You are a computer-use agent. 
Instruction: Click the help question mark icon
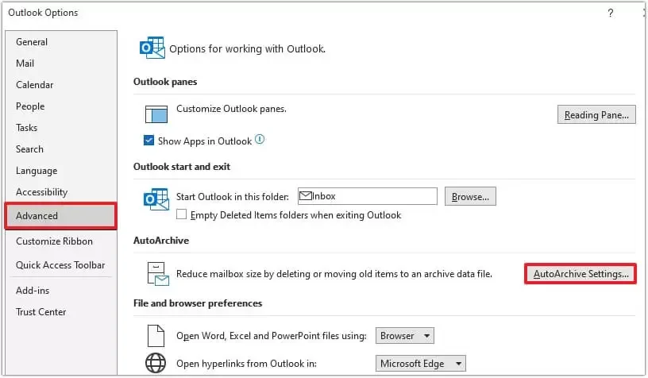click(611, 13)
